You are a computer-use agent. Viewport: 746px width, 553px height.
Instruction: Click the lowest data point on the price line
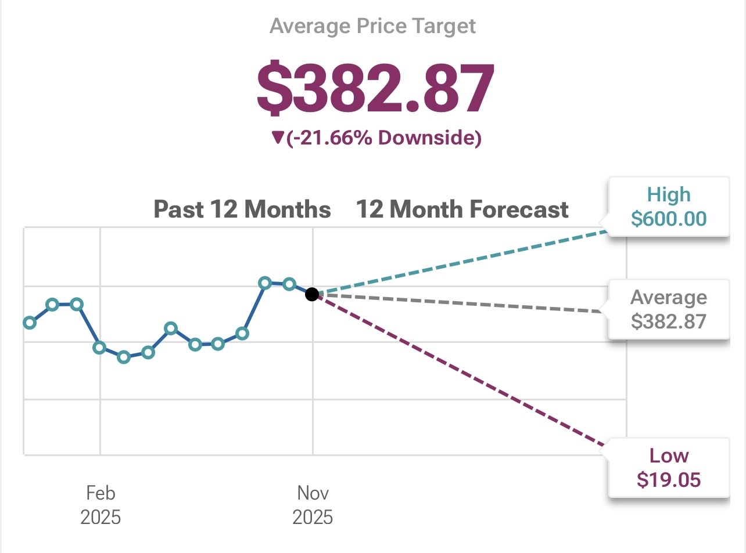pyautogui.click(x=123, y=357)
